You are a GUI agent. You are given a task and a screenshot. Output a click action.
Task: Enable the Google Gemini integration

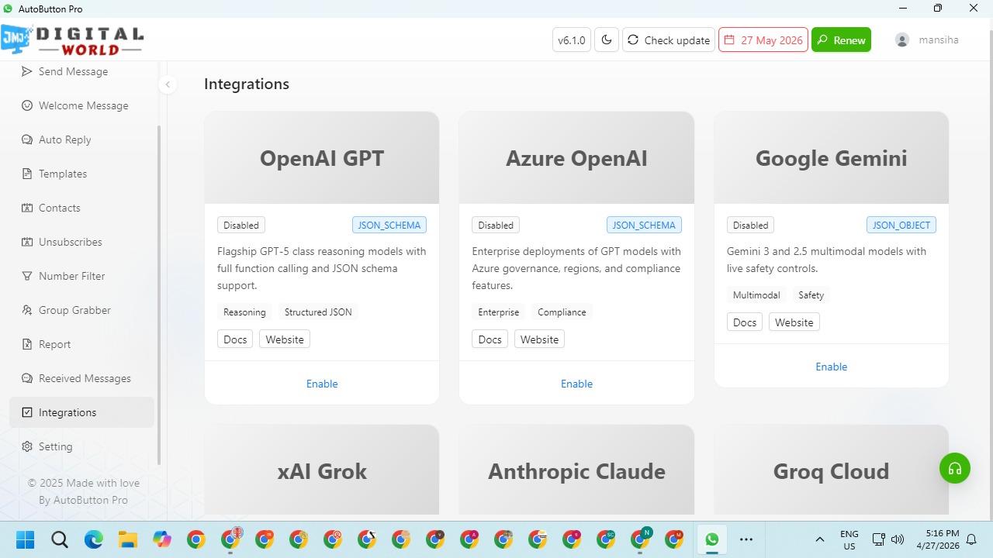(831, 367)
